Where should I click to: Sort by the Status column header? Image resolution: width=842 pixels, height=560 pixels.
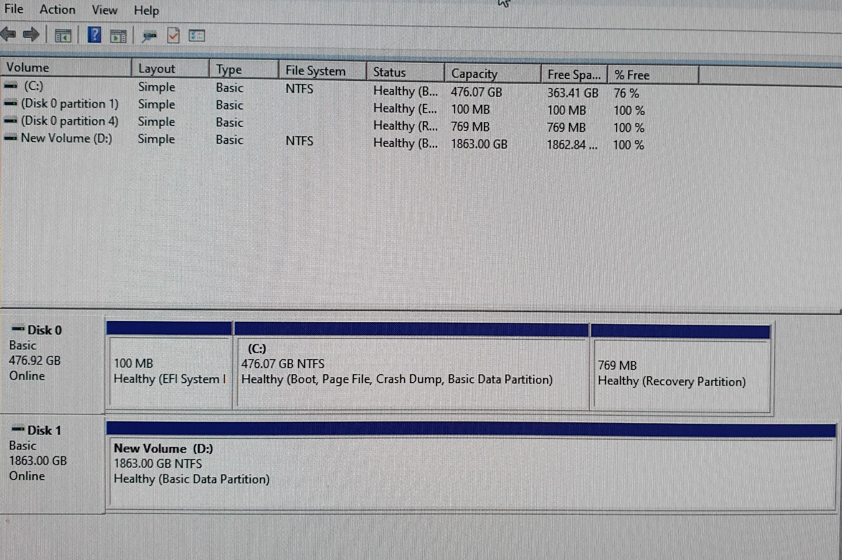pos(406,72)
